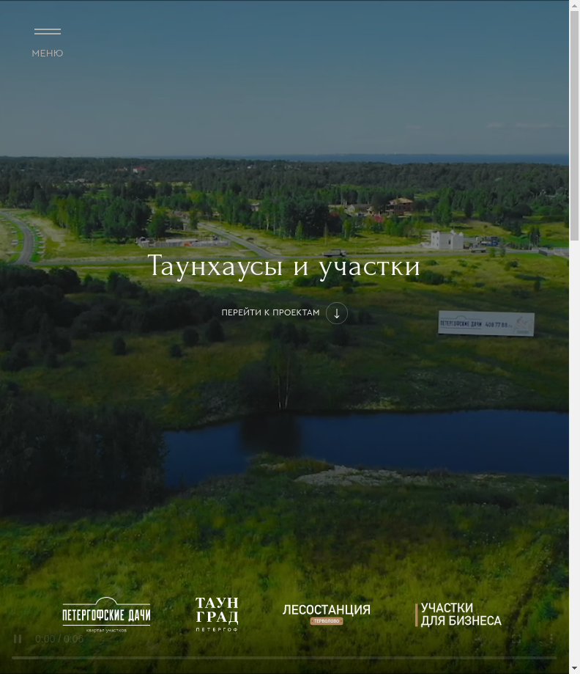Click the video progress bar

pos(283,658)
